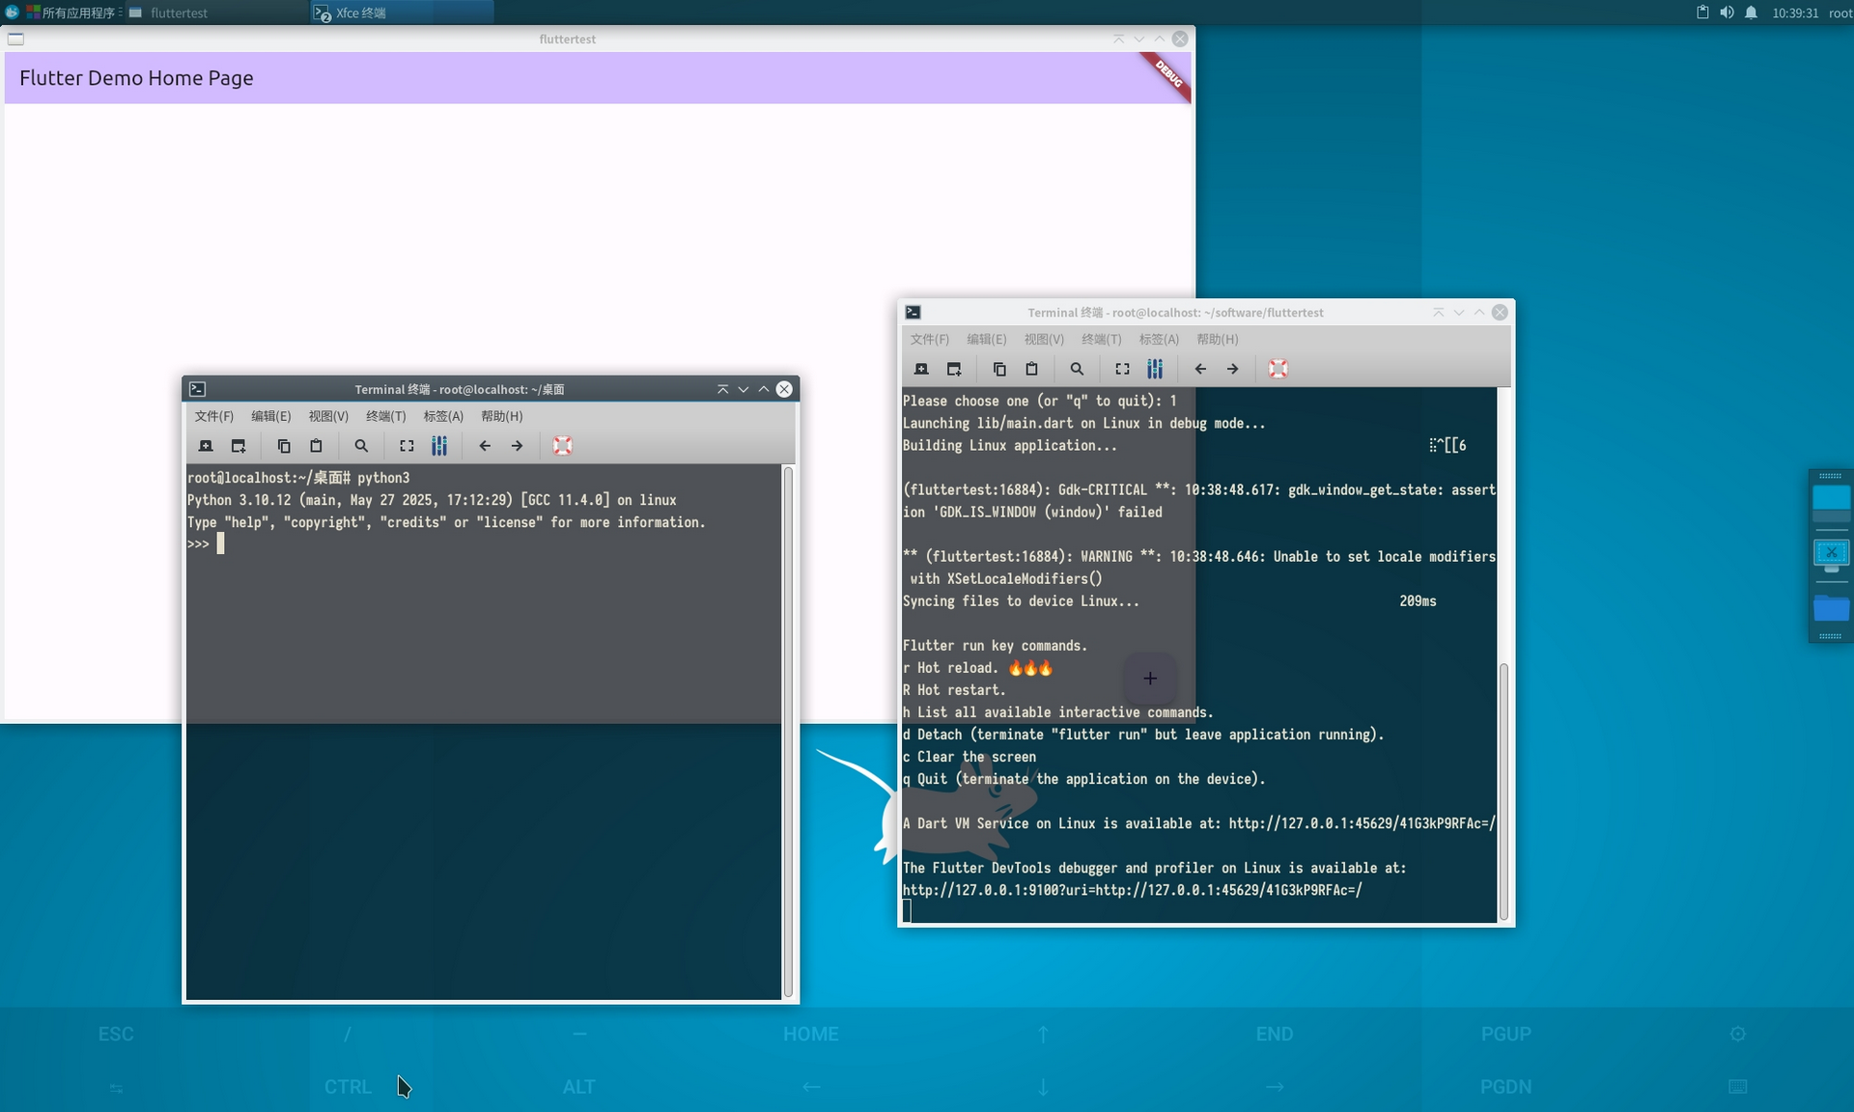The image size is (1854, 1112).
Task: Click the flutter run terminal's vertical scrollbar
Action: 1503,792
